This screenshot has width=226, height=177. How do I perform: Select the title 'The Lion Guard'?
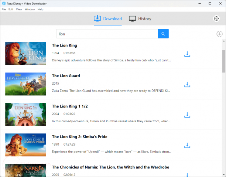[x=66, y=76]
